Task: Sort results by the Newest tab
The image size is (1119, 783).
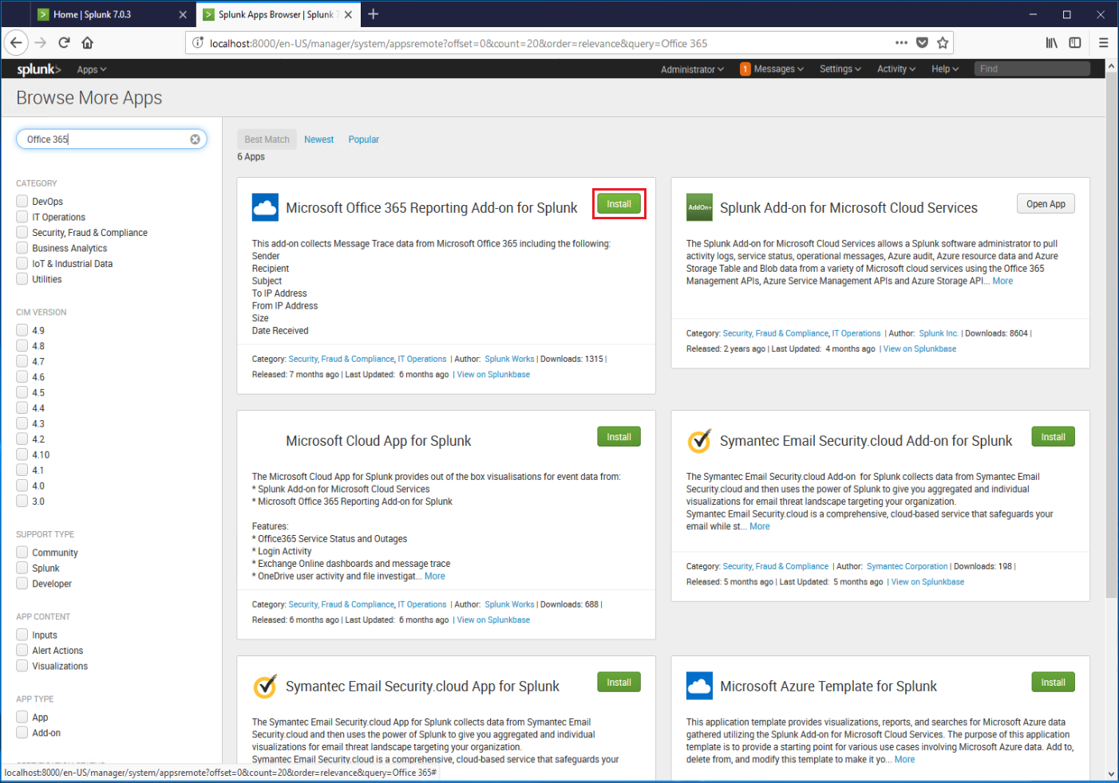Action: [x=318, y=140]
